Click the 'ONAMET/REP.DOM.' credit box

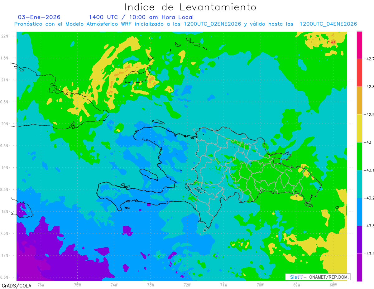click(318, 277)
